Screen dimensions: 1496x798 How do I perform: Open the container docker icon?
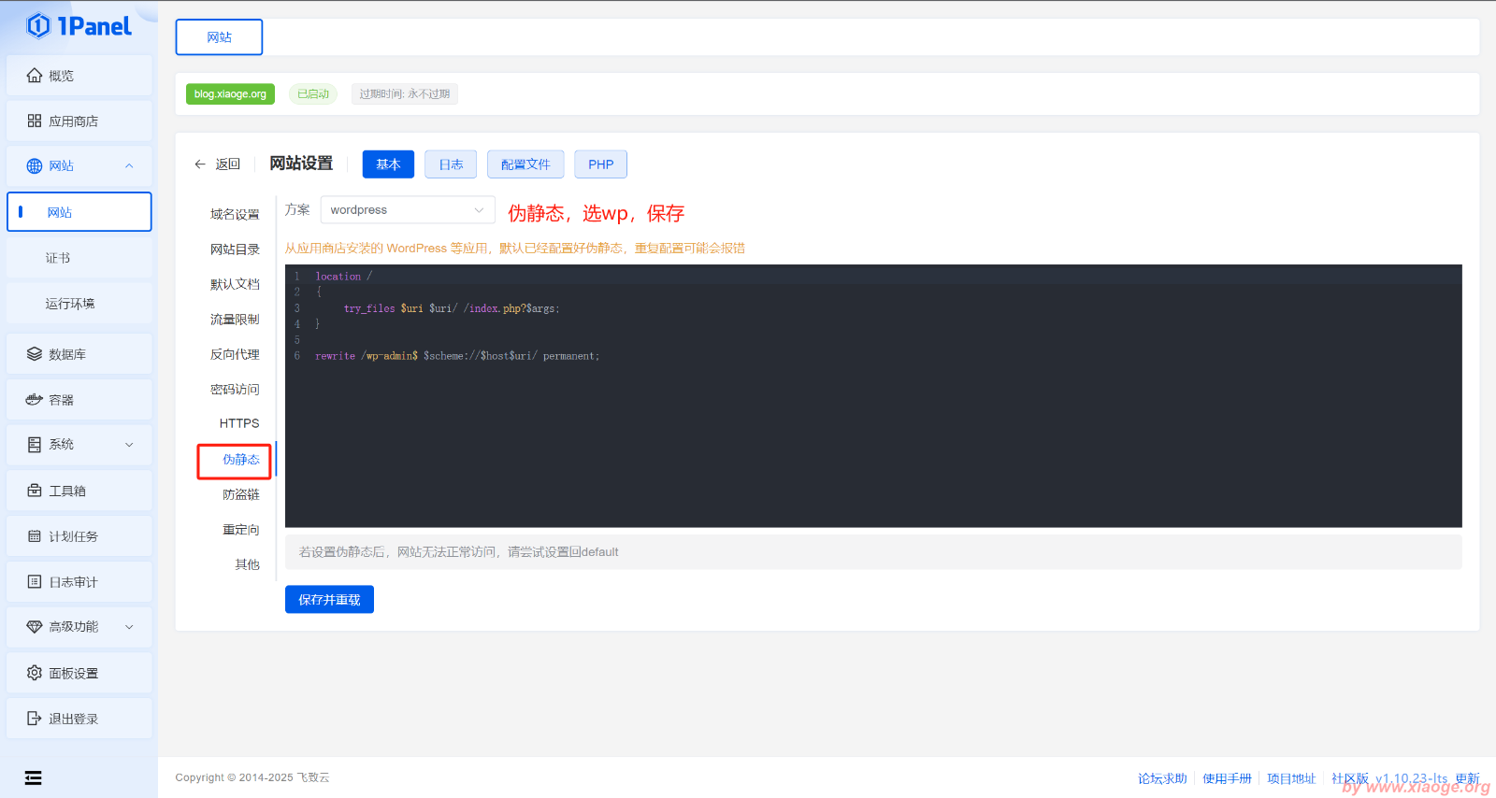[x=35, y=400]
